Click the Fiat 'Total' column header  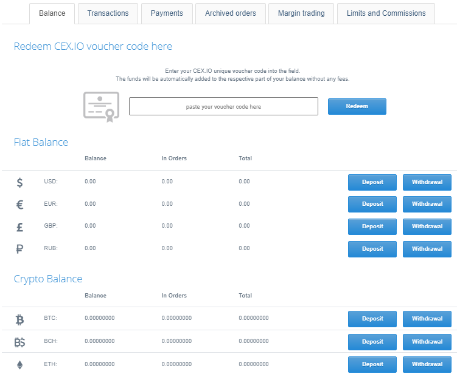(x=245, y=158)
